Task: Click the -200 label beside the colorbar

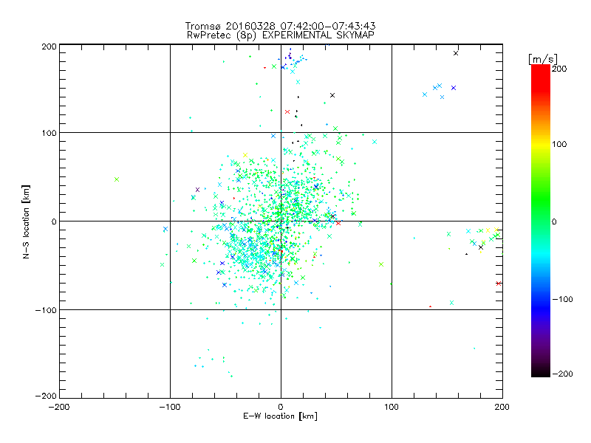Action: [562, 374]
